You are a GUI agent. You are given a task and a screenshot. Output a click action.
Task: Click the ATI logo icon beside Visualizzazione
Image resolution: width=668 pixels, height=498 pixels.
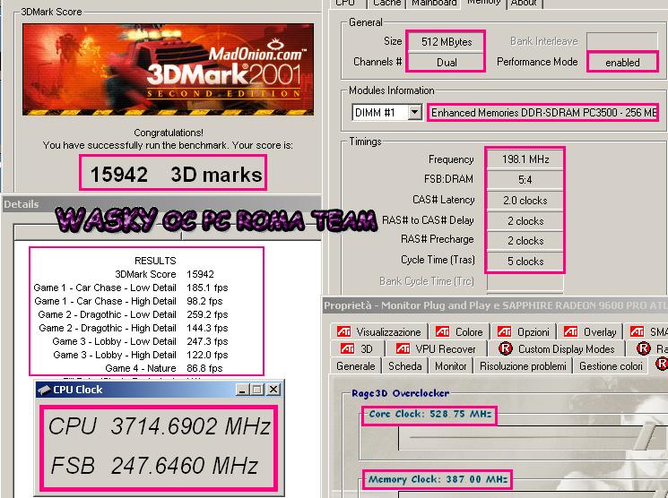343,331
